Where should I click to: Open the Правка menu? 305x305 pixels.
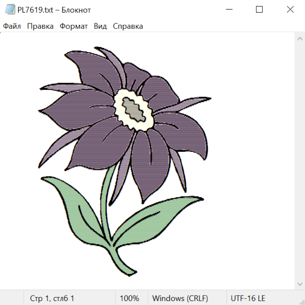[40, 26]
